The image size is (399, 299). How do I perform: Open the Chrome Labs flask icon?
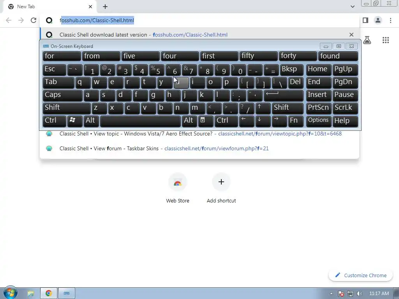(x=367, y=40)
